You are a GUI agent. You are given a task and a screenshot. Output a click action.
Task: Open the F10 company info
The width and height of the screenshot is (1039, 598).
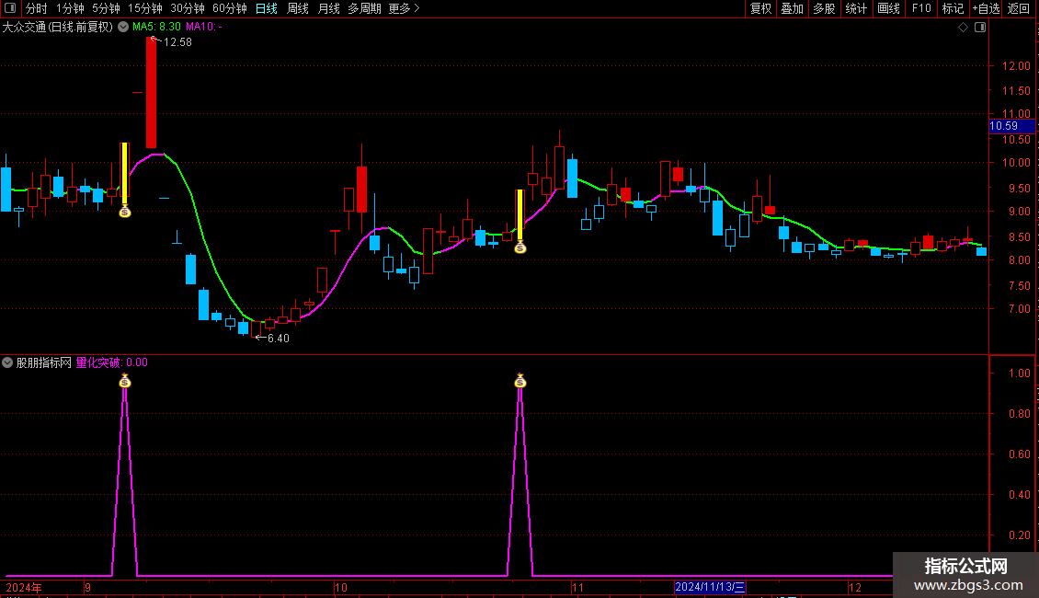point(921,8)
